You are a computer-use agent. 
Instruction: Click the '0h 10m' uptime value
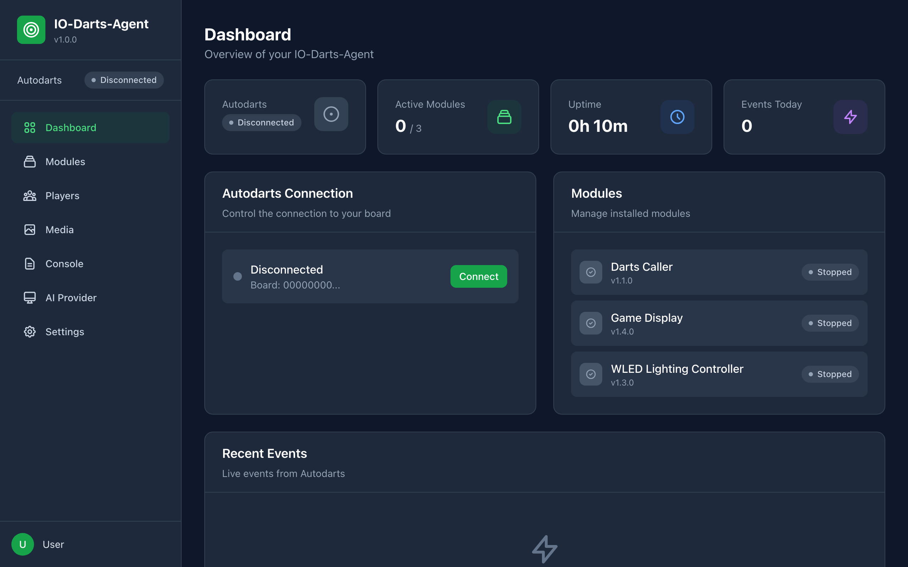coord(598,126)
